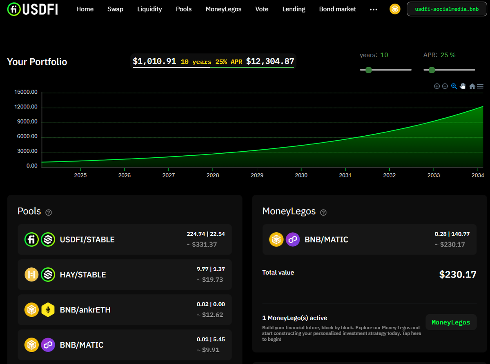490x364 pixels.
Task: Open the HAY/STABLE pool row
Action: click(125, 275)
